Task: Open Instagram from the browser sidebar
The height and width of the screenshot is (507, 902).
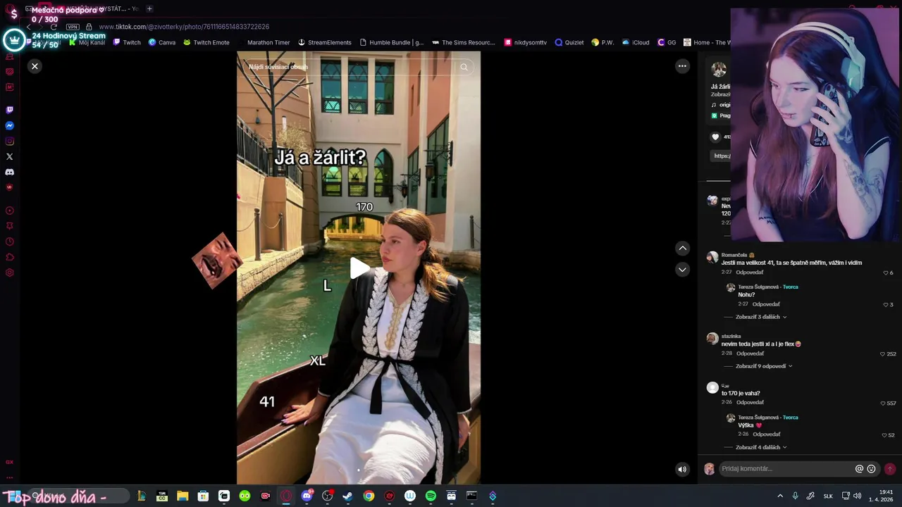Action: coord(9,141)
